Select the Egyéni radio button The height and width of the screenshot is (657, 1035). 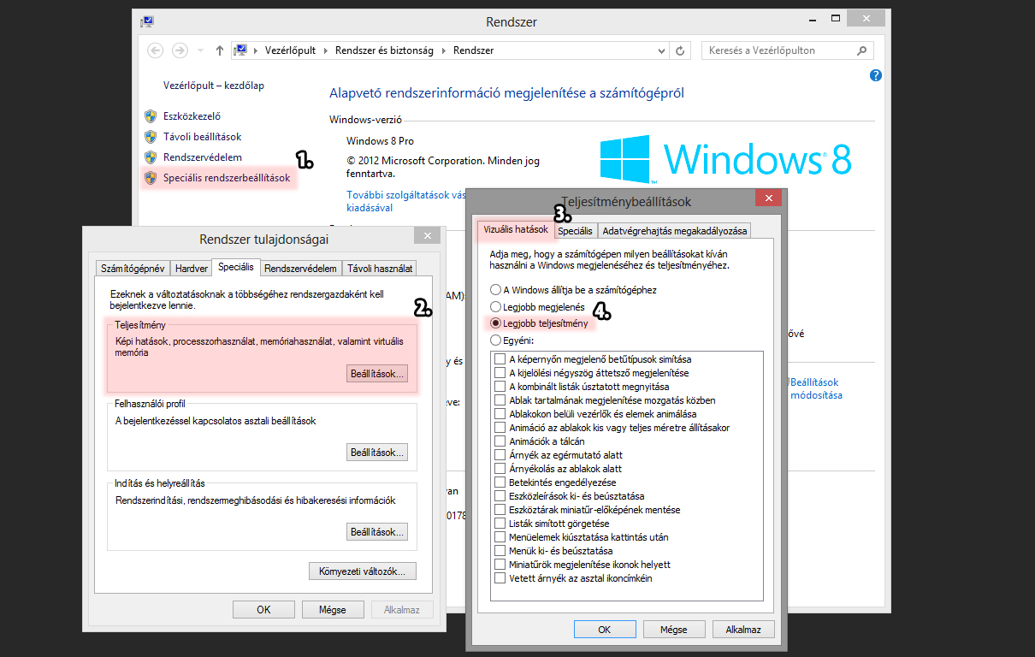[495, 340]
